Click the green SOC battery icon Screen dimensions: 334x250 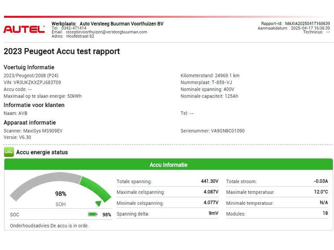pyautogui.click(x=93, y=214)
